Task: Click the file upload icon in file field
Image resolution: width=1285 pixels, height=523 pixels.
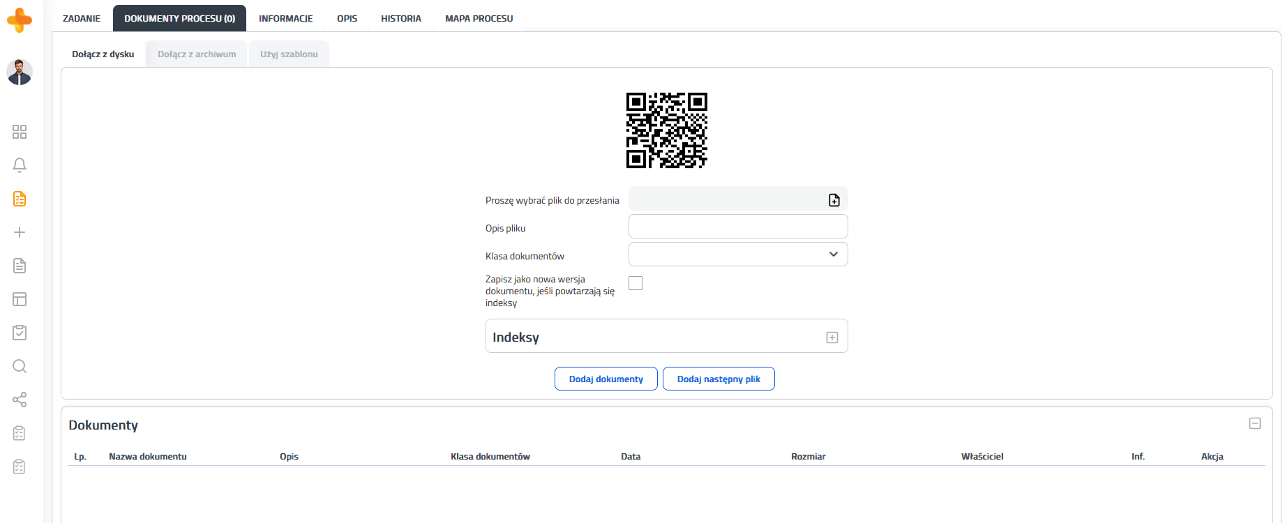Action: point(834,200)
